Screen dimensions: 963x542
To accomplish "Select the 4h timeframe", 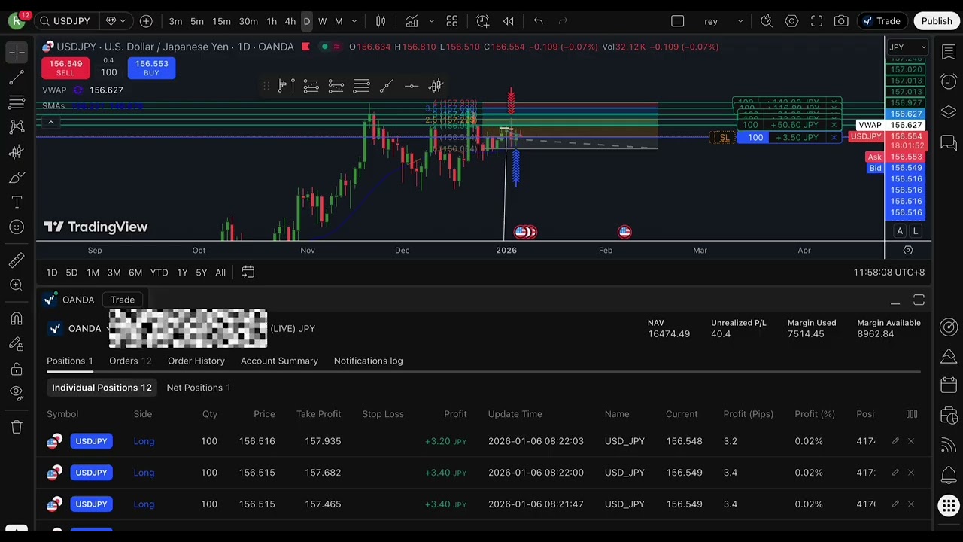I will coord(290,21).
